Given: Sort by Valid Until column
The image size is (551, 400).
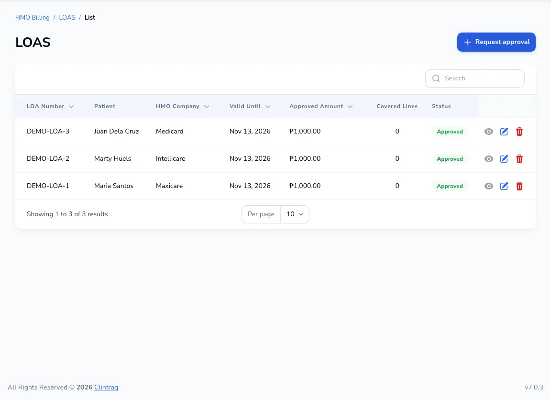Looking at the screenshot, I should [250, 106].
